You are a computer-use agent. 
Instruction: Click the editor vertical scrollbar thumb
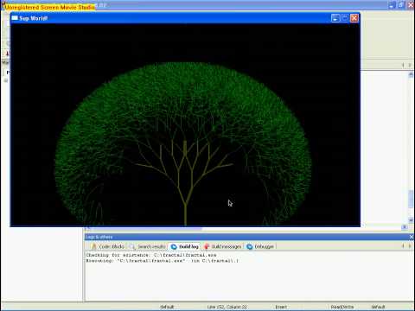click(411, 199)
